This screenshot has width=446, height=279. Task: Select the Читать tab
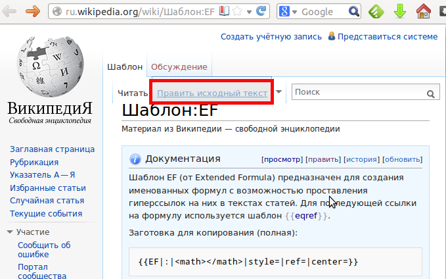(133, 93)
